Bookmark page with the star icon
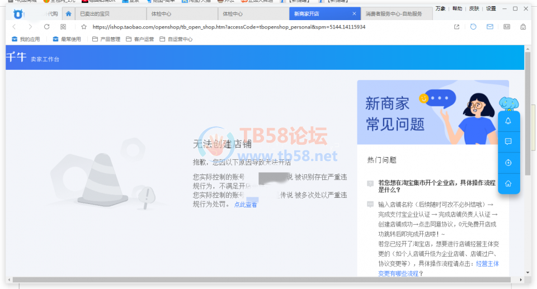Image resolution: width=537 pixels, height=289 pixels. tap(84, 27)
